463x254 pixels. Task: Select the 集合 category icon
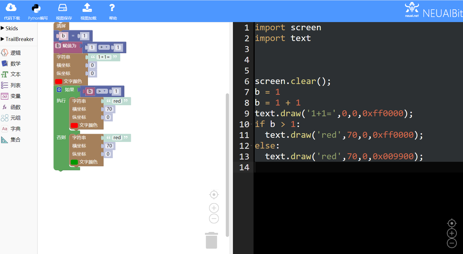5,139
